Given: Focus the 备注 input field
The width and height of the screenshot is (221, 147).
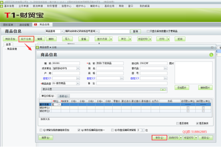Looking at the screenshot, I should (x=132, y=83).
